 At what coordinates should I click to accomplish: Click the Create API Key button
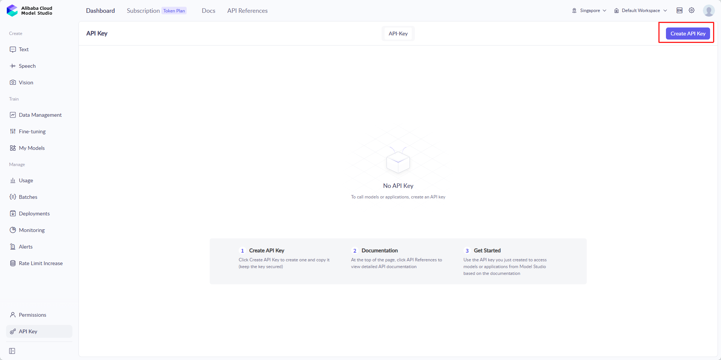[x=688, y=34]
